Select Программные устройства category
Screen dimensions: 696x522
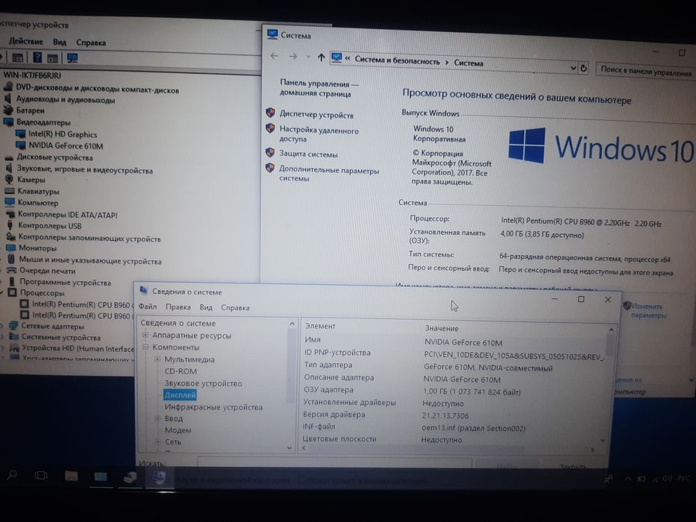coord(65,283)
